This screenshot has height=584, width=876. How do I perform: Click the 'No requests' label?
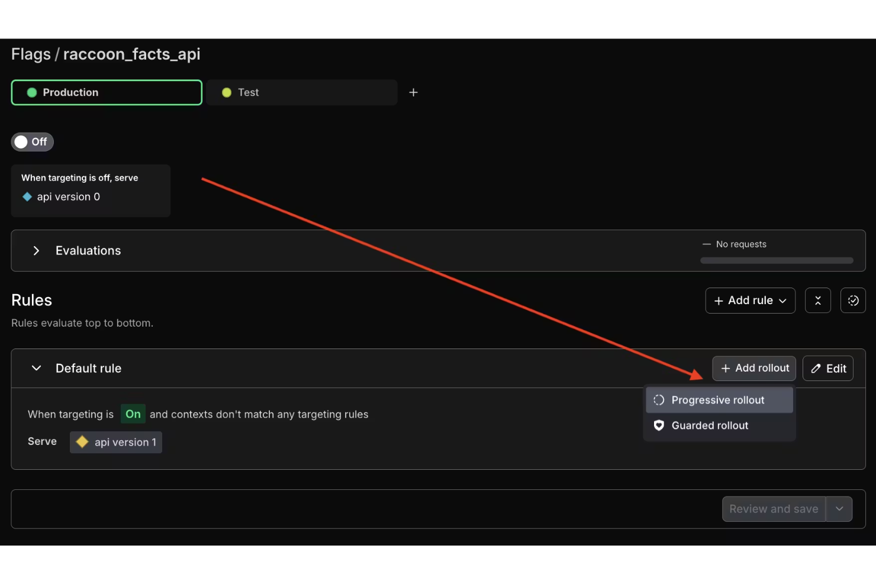(x=741, y=244)
